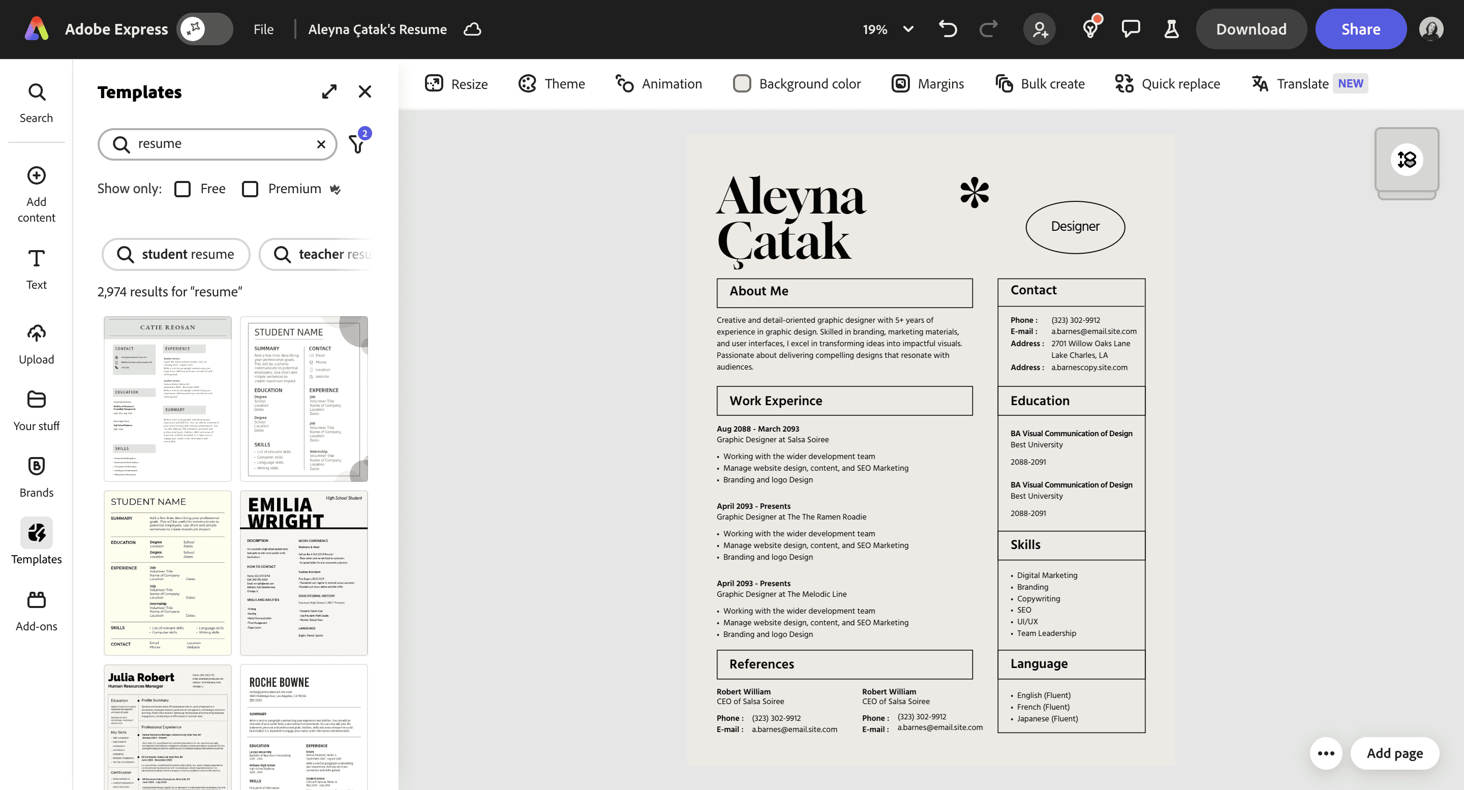Open the Brands panel in sidebar

[x=37, y=477]
